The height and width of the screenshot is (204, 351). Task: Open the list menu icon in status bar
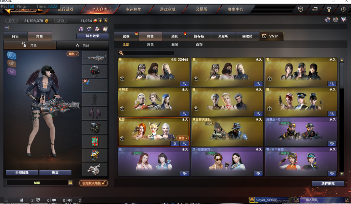[6, 200]
